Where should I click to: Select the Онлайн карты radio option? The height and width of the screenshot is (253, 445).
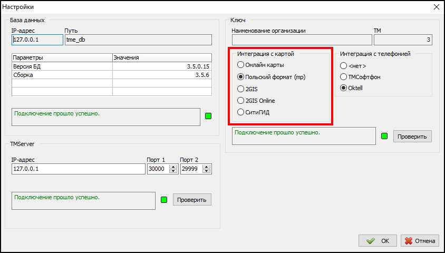241,65
